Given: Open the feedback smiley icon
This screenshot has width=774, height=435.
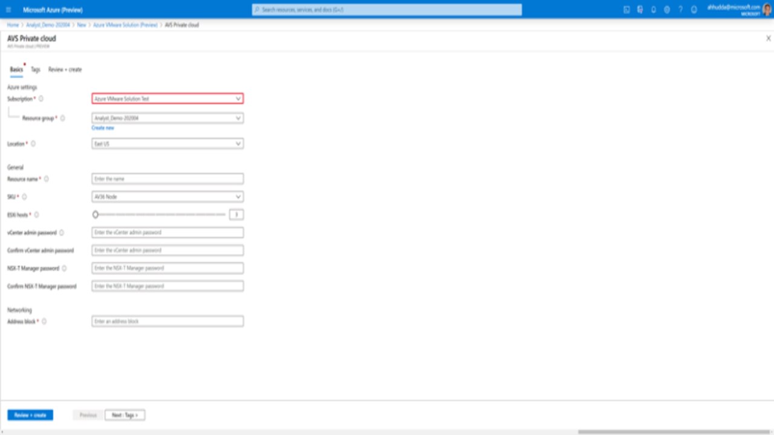Looking at the screenshot, I should (694, 10).
